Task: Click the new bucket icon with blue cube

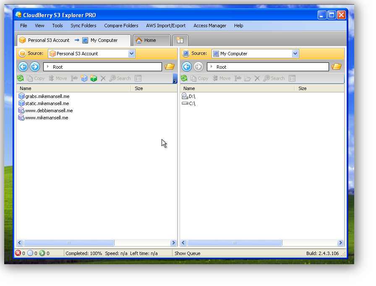Action: click(x=84, y=78)
